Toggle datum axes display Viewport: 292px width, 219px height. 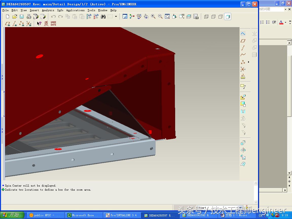[x=15, y=24]
